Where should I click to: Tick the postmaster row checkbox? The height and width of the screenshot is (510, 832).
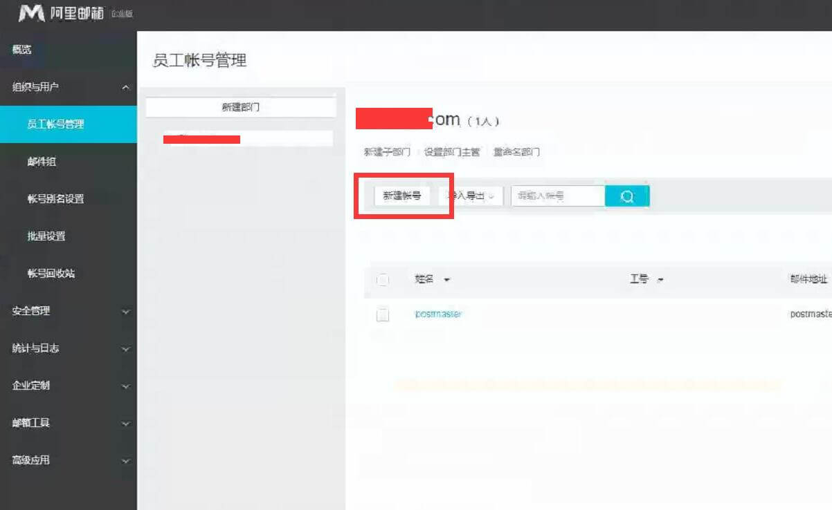[383, 314]
